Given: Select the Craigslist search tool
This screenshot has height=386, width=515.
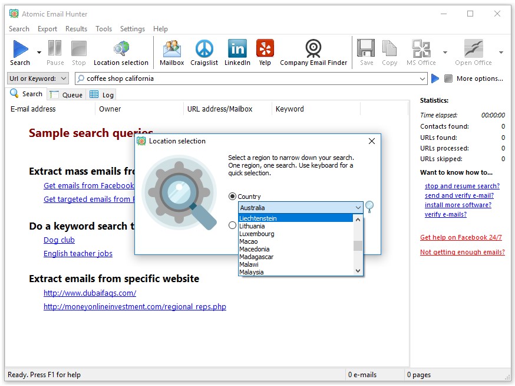Looking at the screenshot, I should pos(204,52).
